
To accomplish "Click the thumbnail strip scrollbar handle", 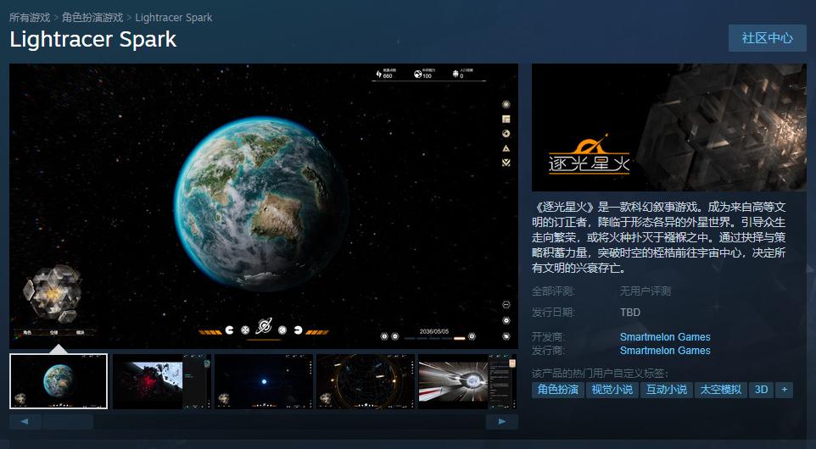I will [68, 421].
